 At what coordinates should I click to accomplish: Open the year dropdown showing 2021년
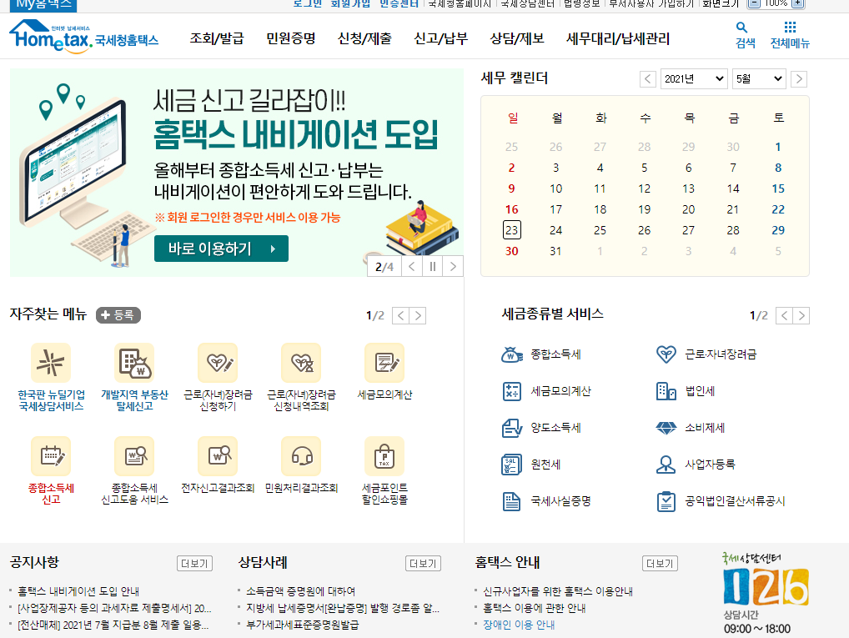coord(694,79)
